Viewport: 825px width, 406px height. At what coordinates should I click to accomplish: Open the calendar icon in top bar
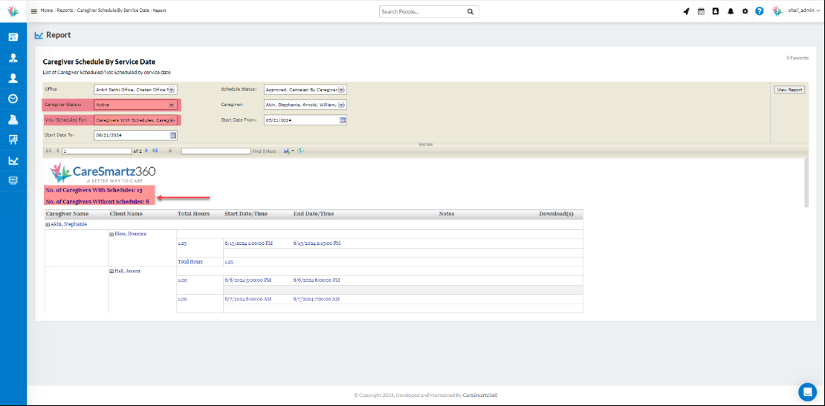click(x=701, y=12)
